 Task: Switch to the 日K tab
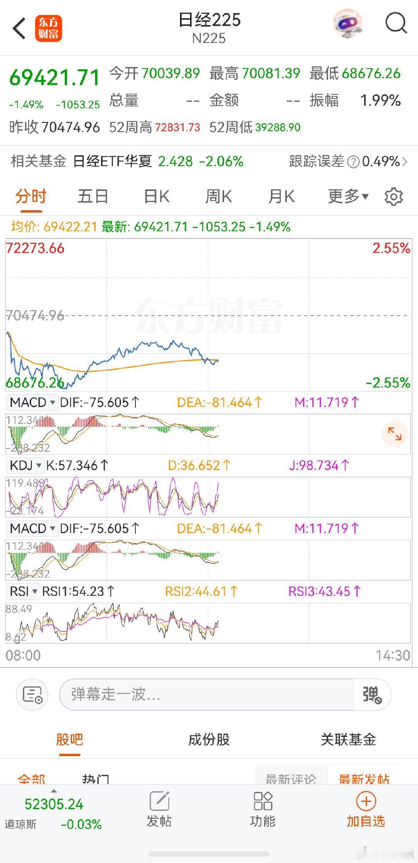tap(157, 196)
